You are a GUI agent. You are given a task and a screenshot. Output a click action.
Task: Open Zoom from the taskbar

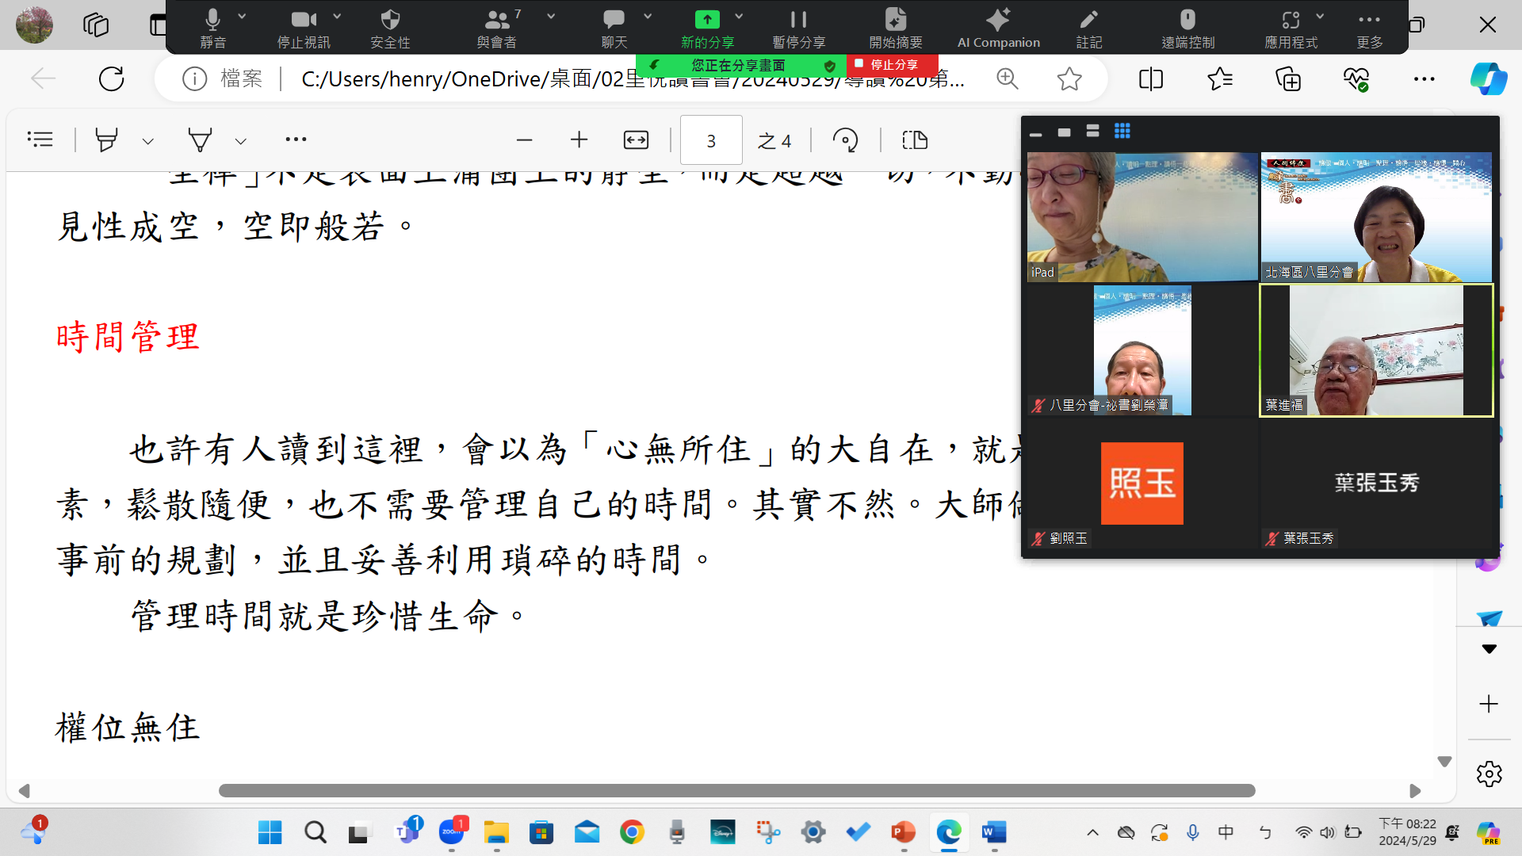pos(452,832)
